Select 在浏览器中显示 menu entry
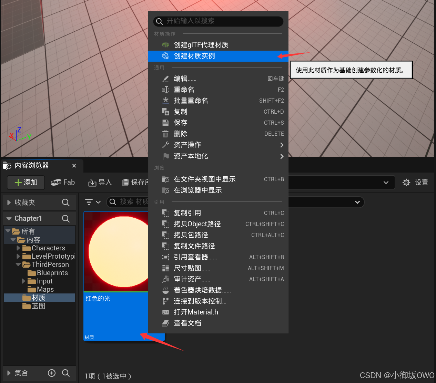Screen dimensions: 436x383 tap(218, 190)
